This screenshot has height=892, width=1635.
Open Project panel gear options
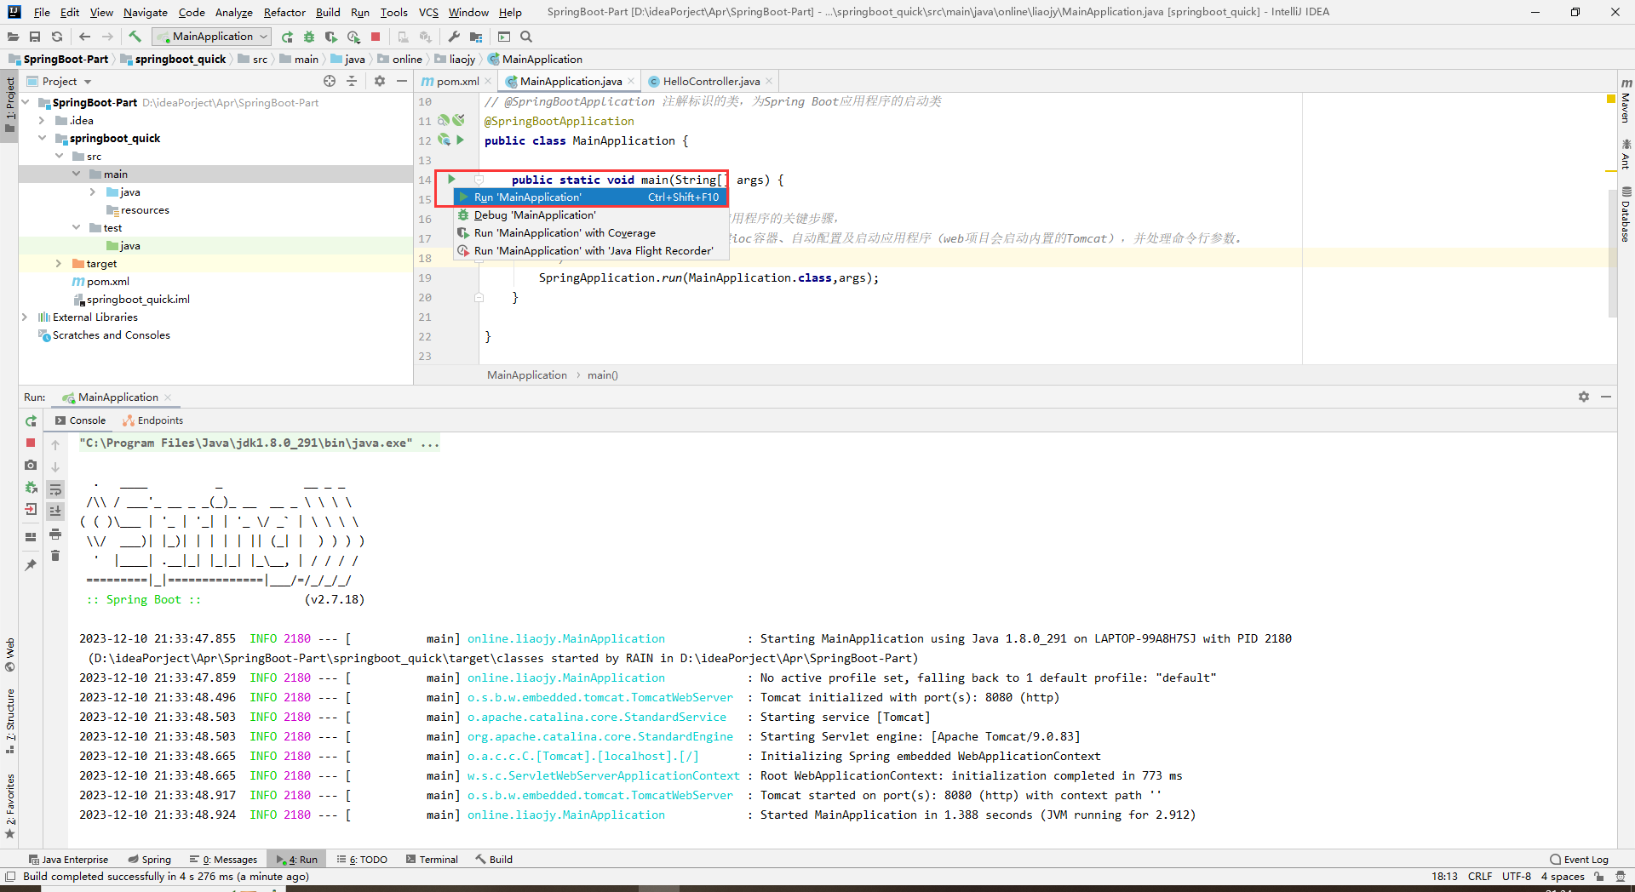click(x=380, y=81)
